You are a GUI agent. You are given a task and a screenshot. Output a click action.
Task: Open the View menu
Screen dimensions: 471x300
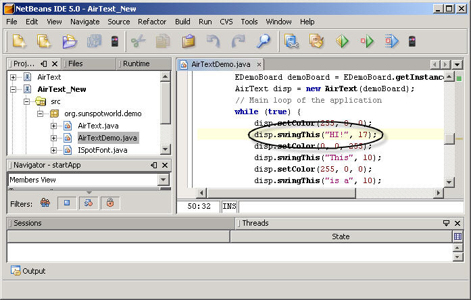pyautogui.click(x=54, y=22)
